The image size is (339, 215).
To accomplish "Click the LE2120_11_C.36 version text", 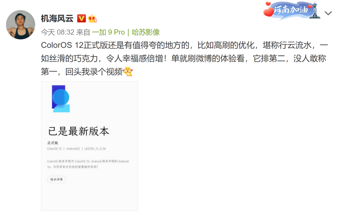I will point(95,149).
